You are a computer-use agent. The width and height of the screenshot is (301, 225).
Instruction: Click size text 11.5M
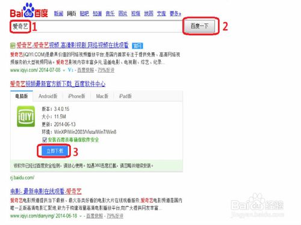click(x=60, y=116)
